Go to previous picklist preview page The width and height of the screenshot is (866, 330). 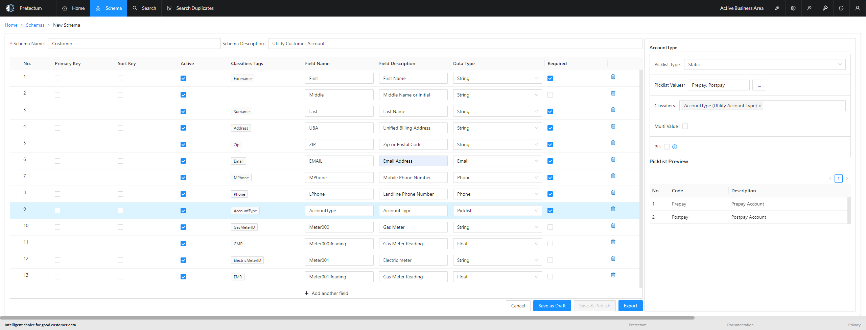(830, 178)
